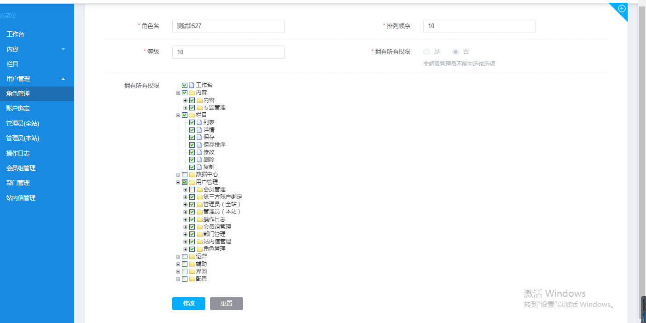Click the 排列顺序 input field
The height and width of the screenshot is (323, 646).
pos(479,26)
